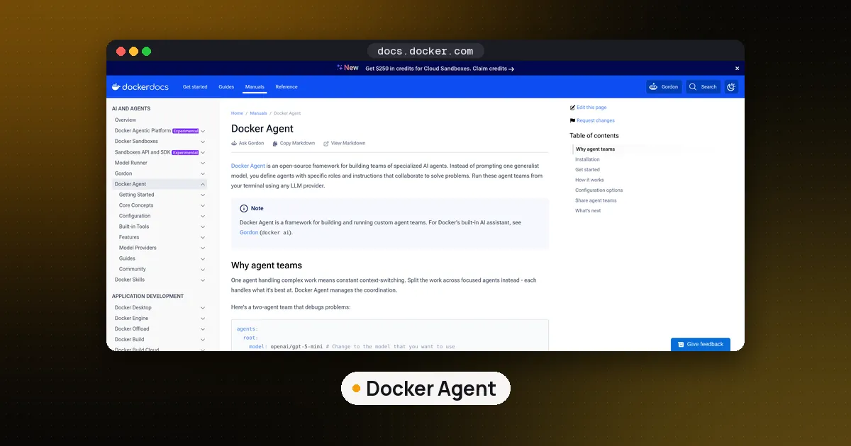Click the Note info icon
The image size is (851, 446).
(244, 209)
